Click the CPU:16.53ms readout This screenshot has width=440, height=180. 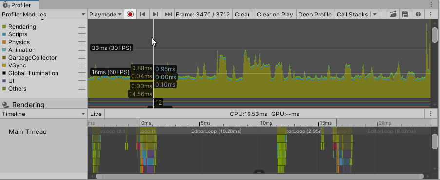point(249,114)
